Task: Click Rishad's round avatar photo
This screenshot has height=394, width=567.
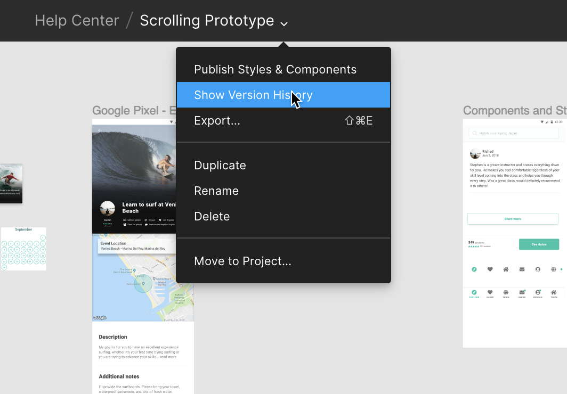Action: [475, 154]
